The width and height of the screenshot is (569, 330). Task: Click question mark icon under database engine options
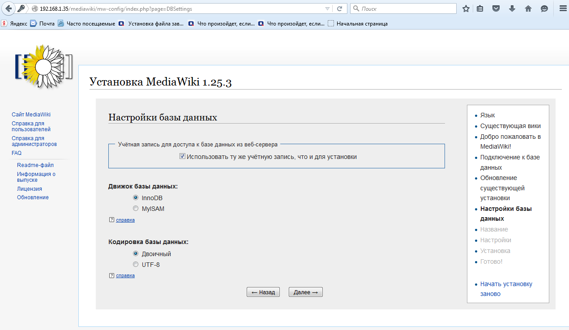[111, 220]
